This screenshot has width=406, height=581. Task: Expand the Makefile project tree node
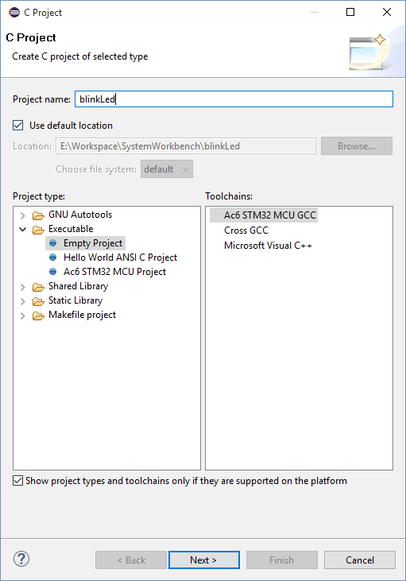pos(22,316)
